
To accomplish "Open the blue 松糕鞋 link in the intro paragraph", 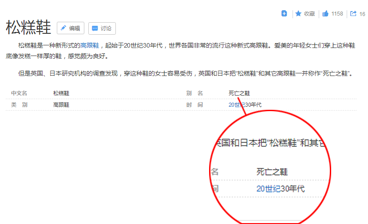I will coord(27,45).
